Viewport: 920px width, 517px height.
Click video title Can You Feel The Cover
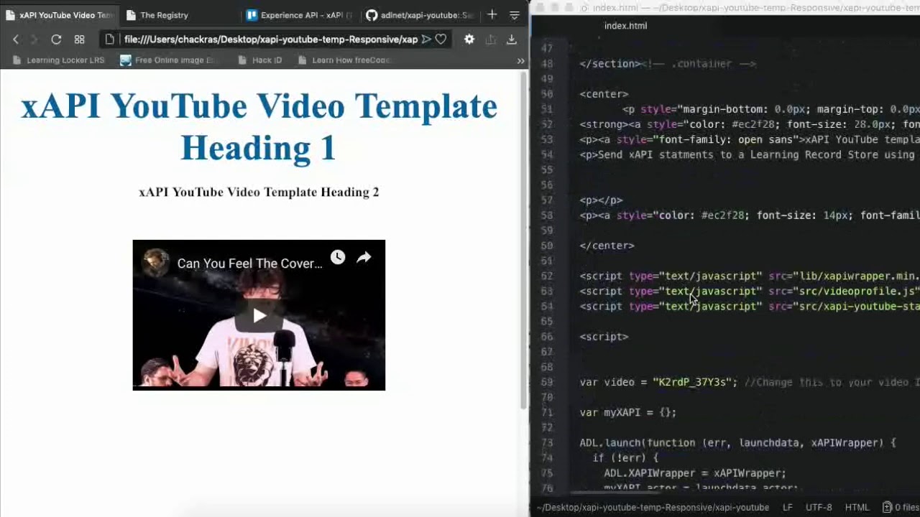249,264
